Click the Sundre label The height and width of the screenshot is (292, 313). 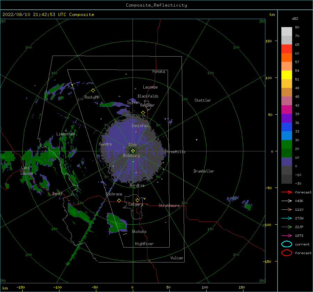tap(105, 144)
